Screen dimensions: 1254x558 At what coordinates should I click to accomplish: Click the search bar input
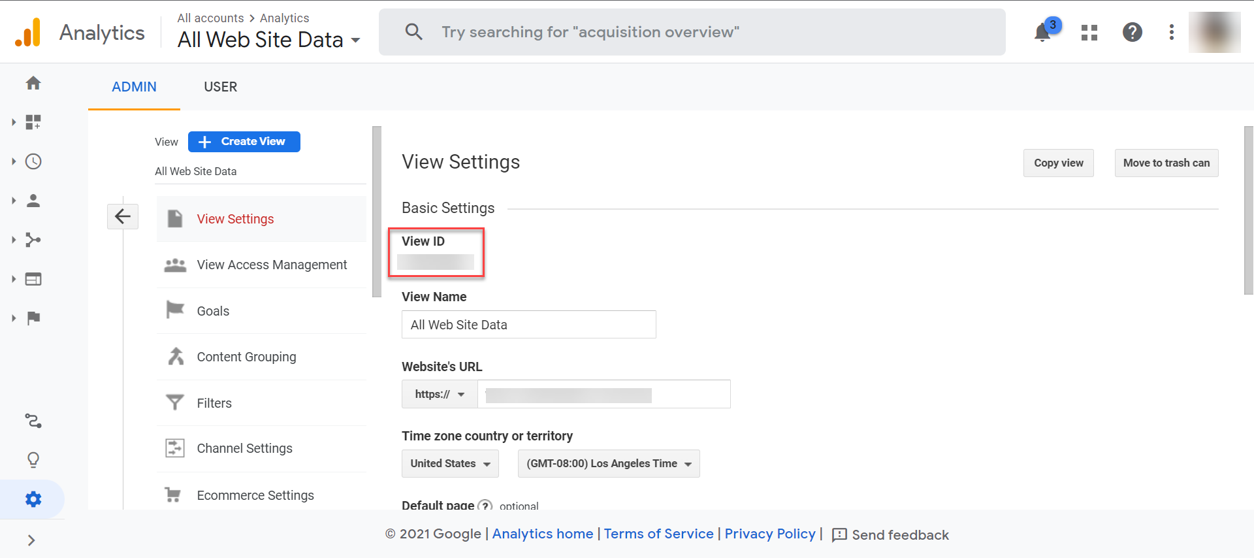coord(692,32)
